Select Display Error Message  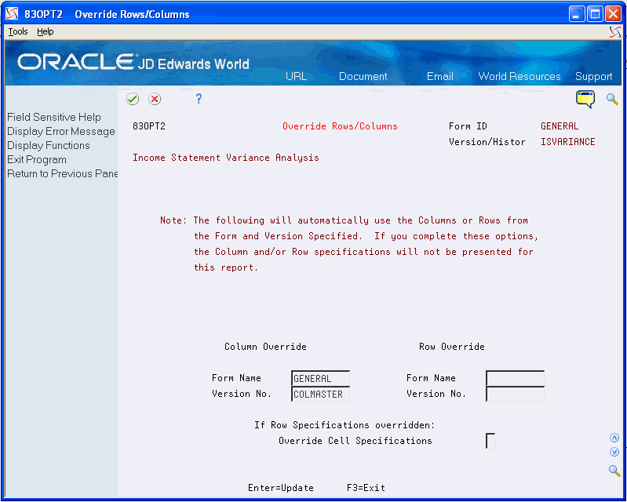[x=60, y=132]
